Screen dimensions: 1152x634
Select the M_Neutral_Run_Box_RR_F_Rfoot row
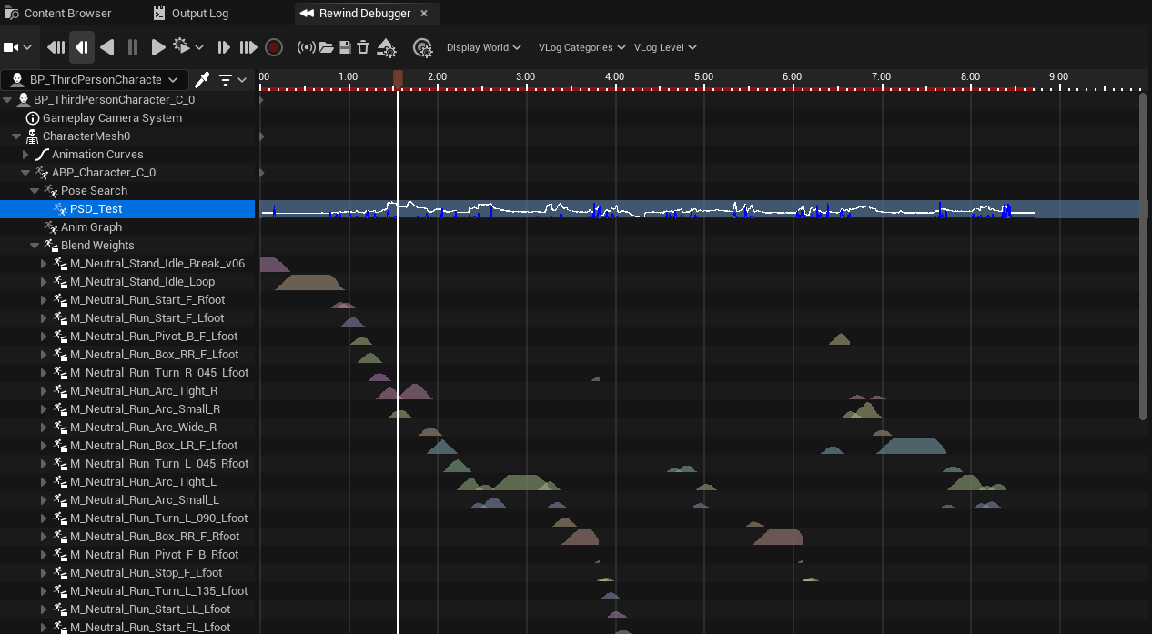[x=127, y=537]
